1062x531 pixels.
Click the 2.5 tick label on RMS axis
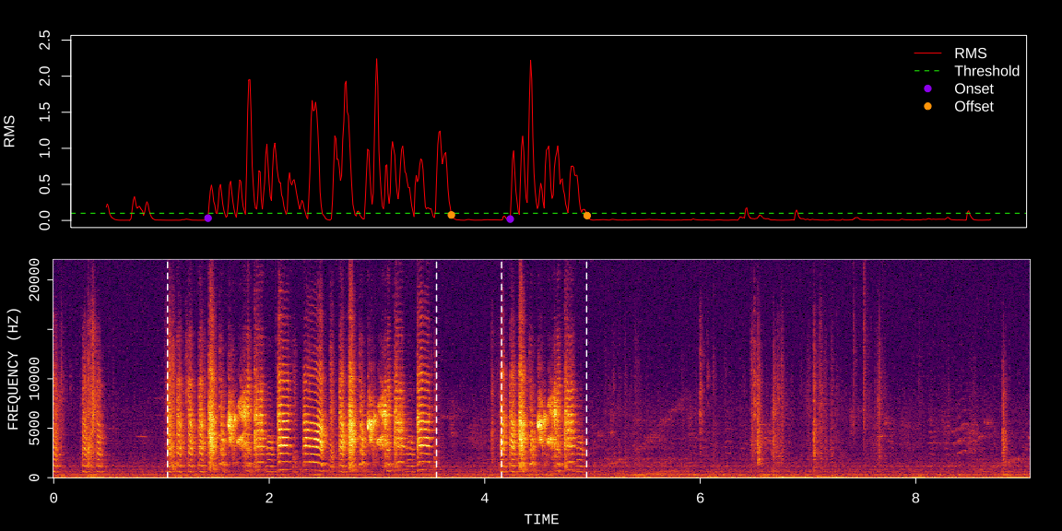[x=46, y=41]
